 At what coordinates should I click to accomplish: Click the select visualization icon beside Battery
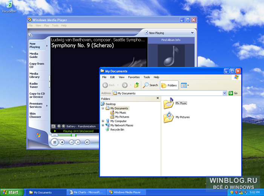click(x=54, y=126)
